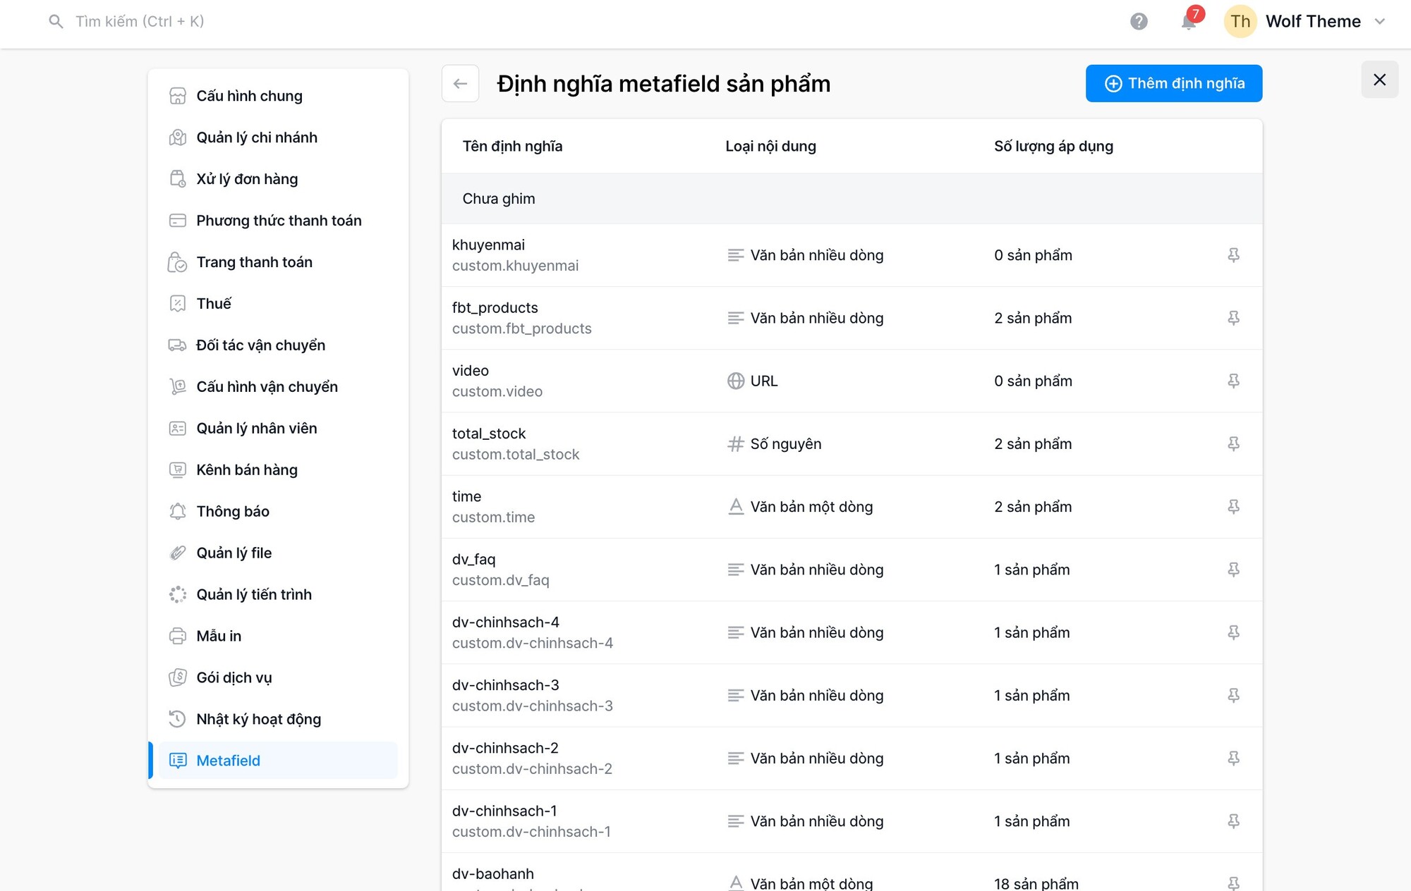Click the pin icon on video row
The image size is (1411, 891).
(1233, 381)
